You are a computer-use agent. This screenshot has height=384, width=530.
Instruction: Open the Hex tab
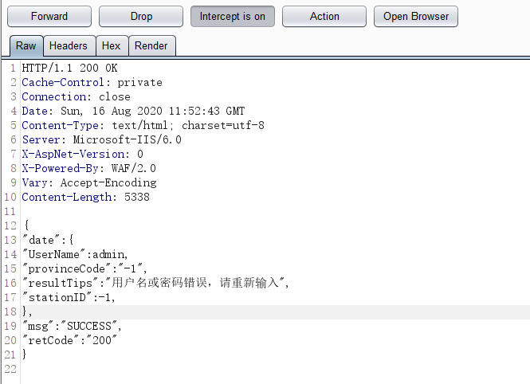tap(112, 46)
